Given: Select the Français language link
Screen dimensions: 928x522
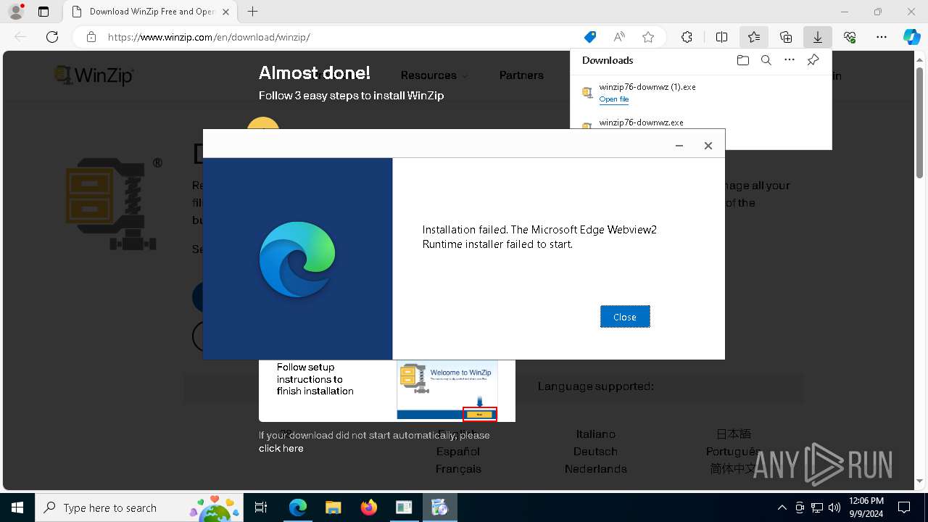Looking at the screenshot, I should point(458,468).
